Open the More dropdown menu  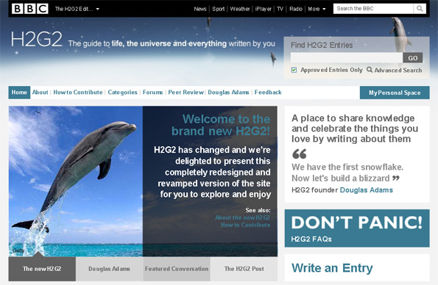[317, 9]
